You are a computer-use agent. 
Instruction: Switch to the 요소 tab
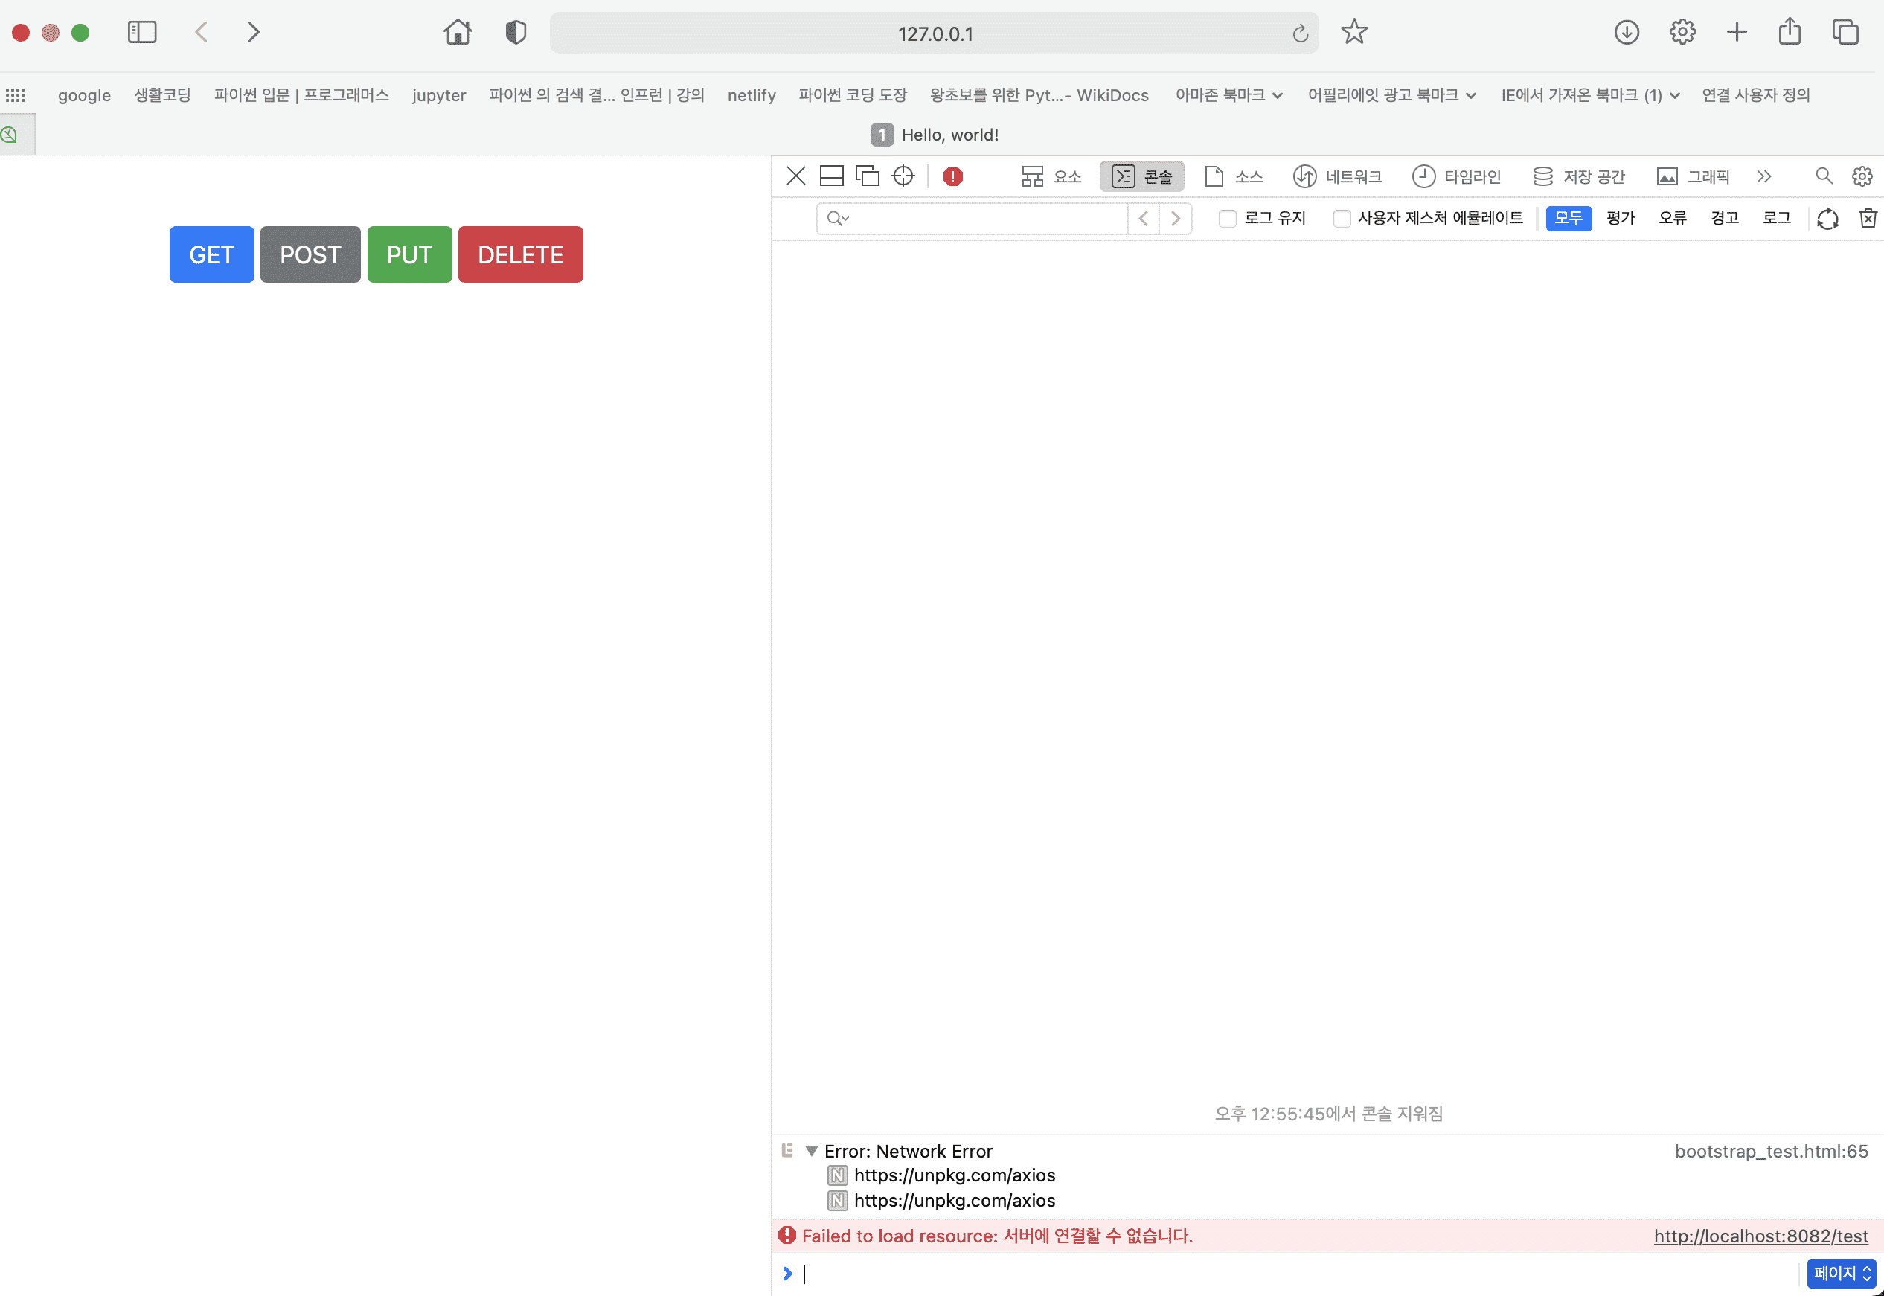[x=1051, y=176]
